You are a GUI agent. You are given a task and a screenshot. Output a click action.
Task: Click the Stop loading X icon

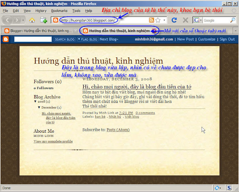185,20
